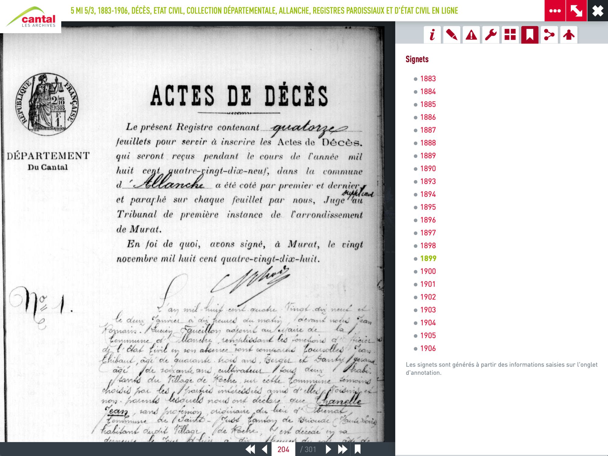Jump to the last page
This screenshot has width=608, height=456.
pos(343,449)
